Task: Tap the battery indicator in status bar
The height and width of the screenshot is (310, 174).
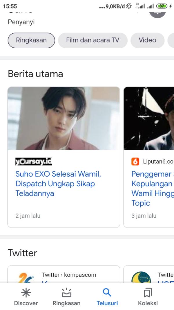Action: 162,6
